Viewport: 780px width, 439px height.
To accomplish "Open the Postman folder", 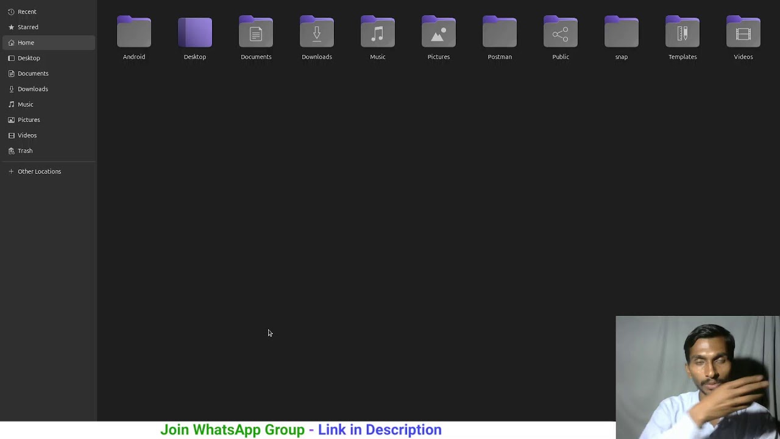I will pos(500,32).
